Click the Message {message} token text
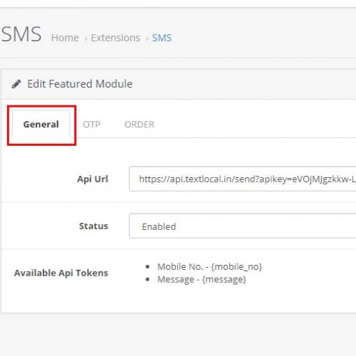This screenshot has height=356, width=356. click(201, 279)
